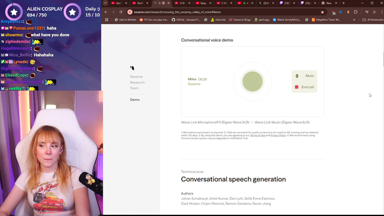Switch to the Keep YouTube tab
This screenshot has height=216, width=384.
(x=203, y=3)
